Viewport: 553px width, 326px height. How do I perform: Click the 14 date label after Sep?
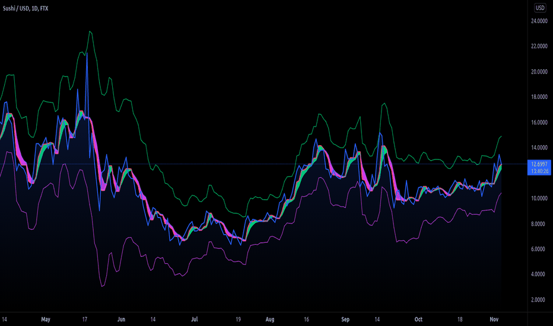click(x=377, y=319)
